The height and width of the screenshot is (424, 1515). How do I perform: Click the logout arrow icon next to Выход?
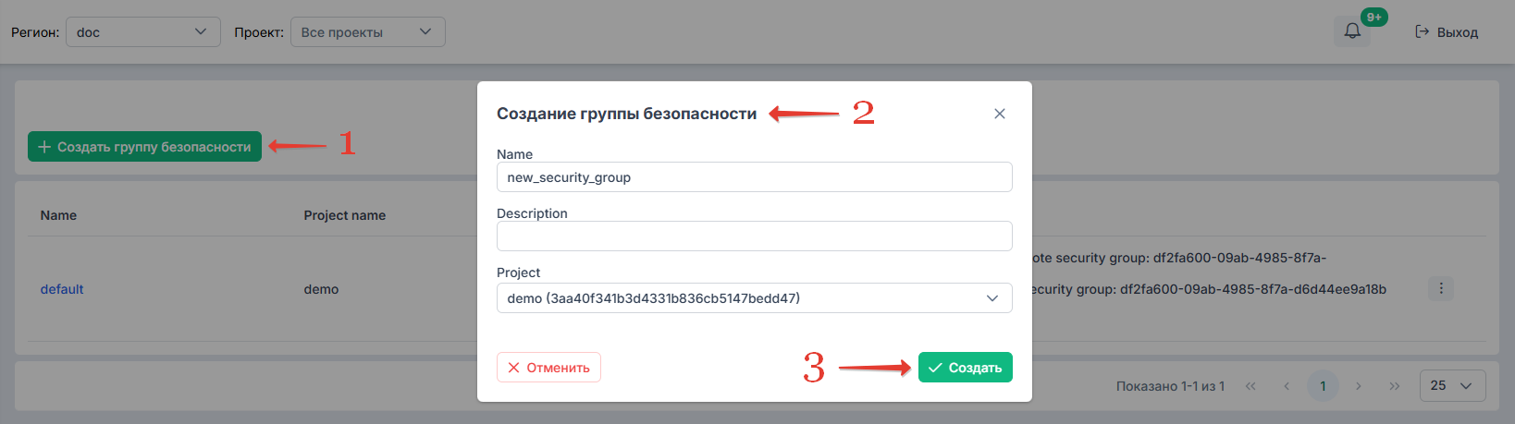[1423, 31]
